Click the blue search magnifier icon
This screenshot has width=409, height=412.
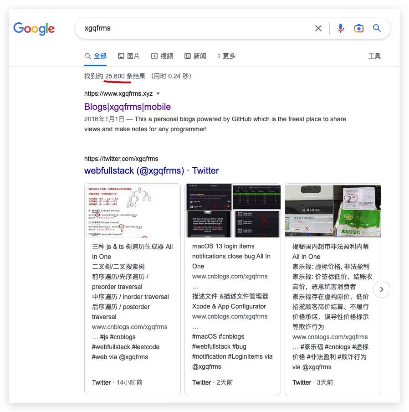(x=377, y=28)
